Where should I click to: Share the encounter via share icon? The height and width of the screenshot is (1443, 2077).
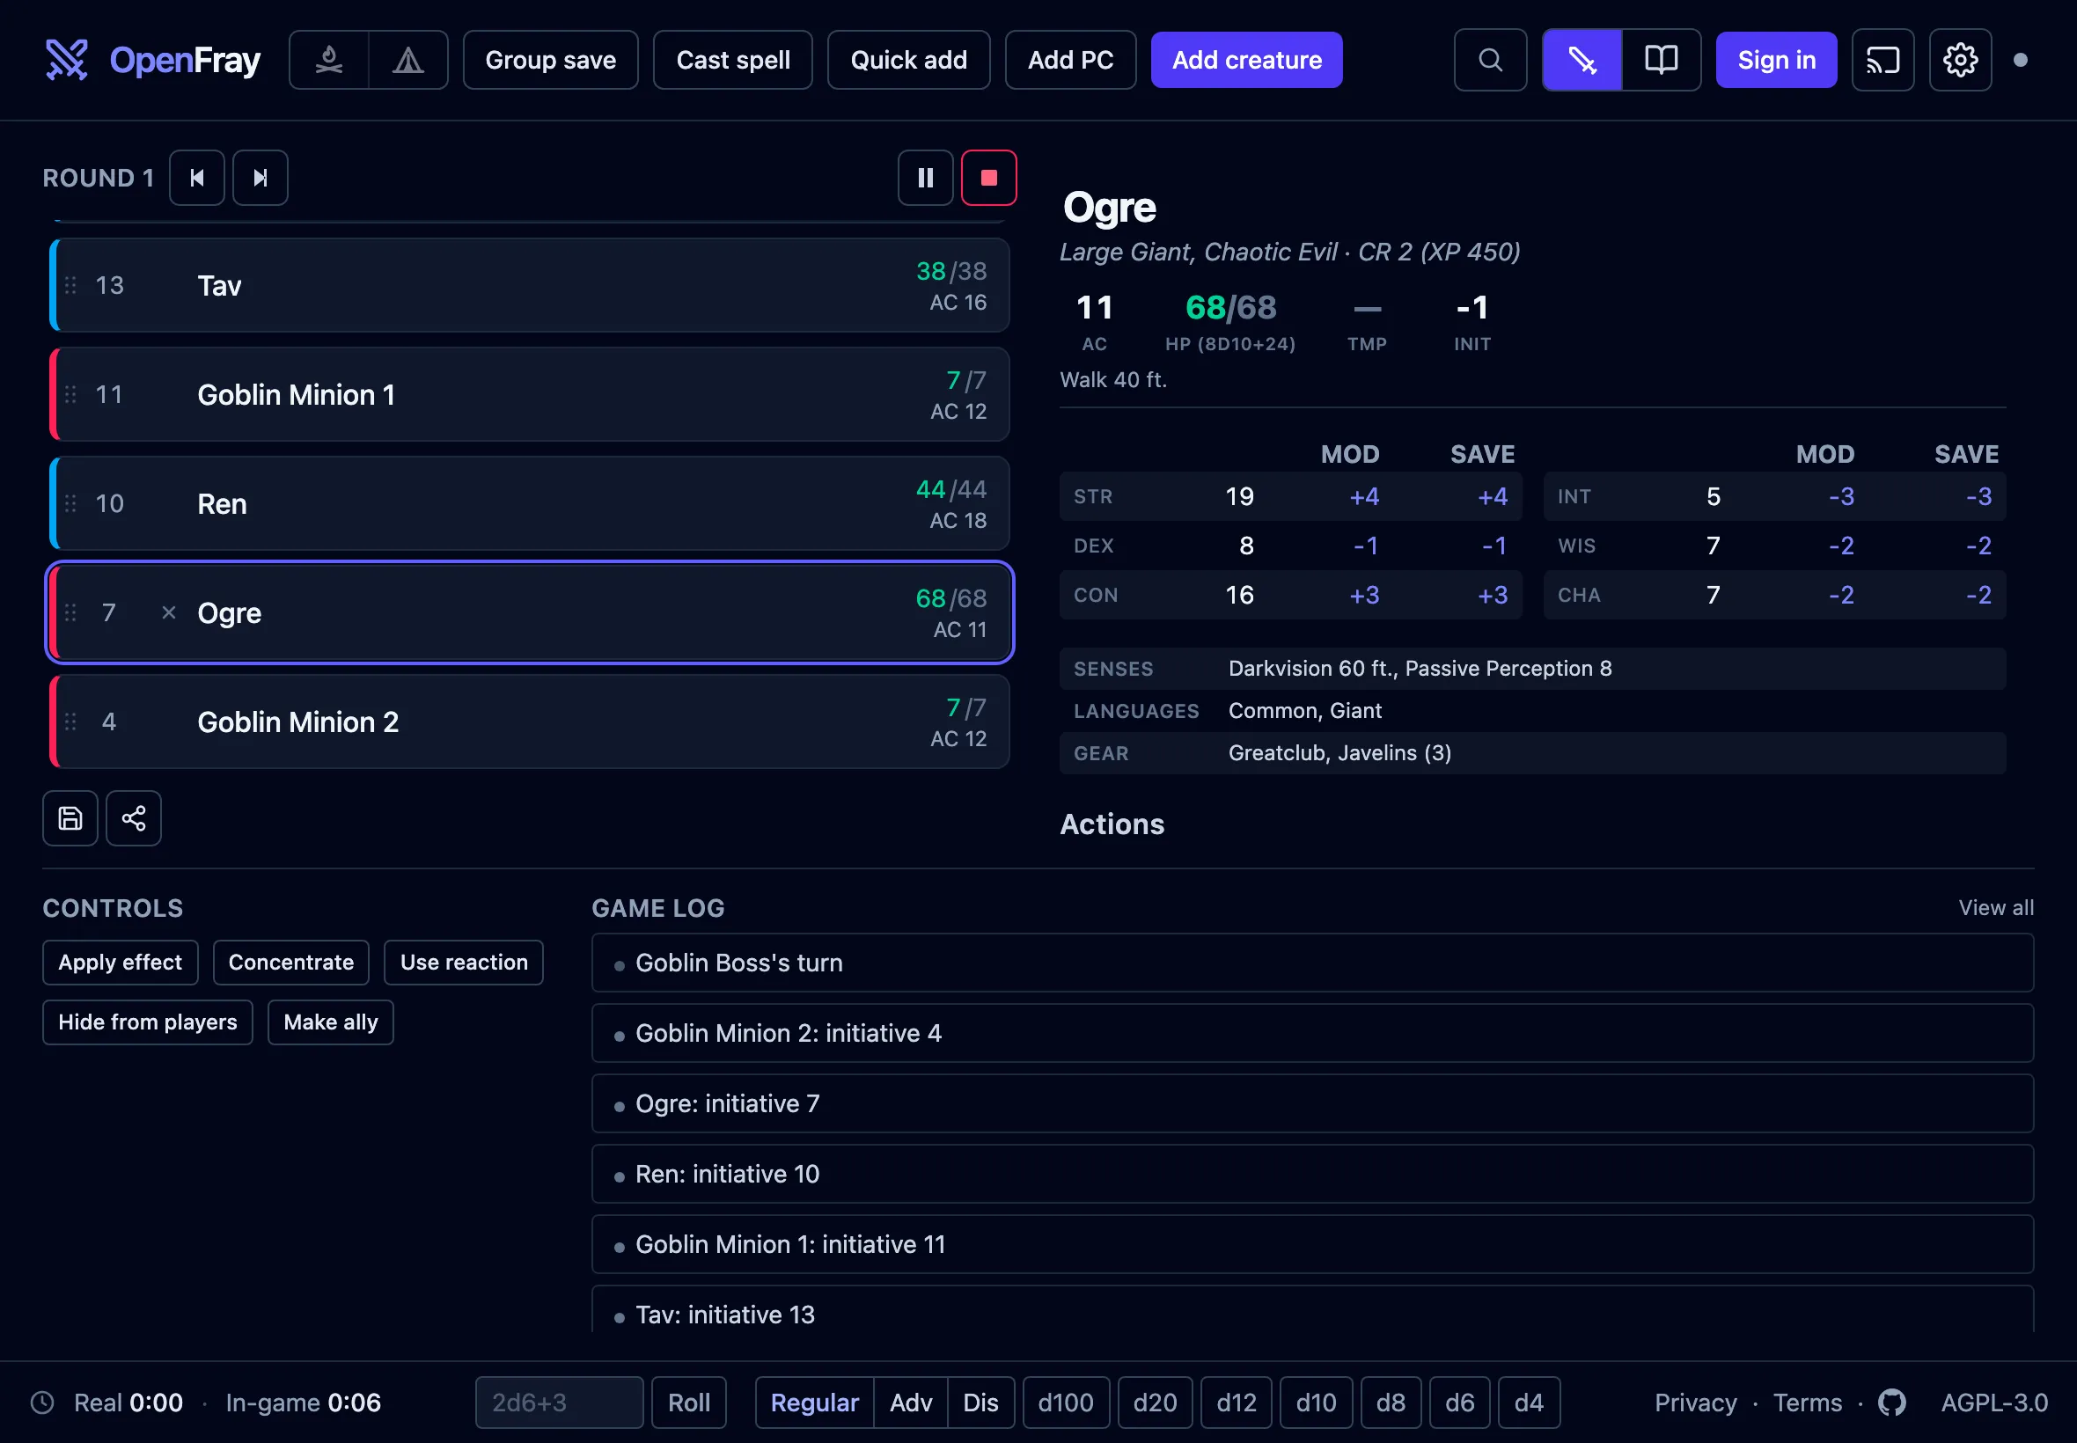(134, 818)
